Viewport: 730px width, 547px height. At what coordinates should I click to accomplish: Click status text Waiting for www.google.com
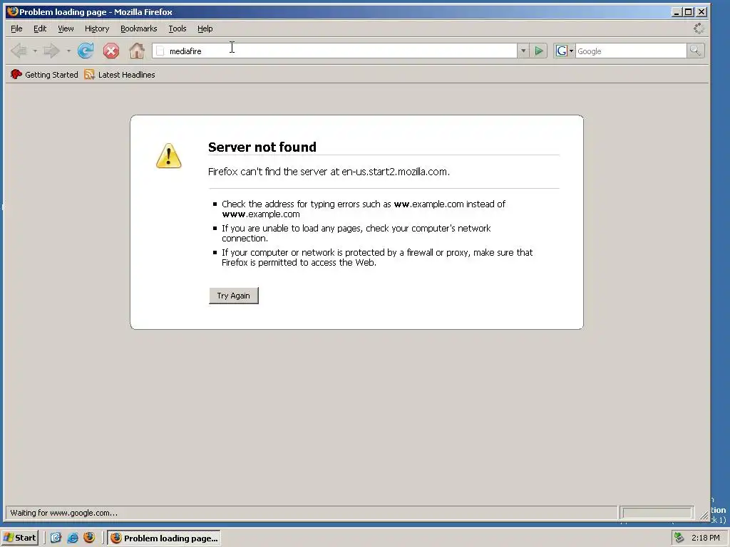(x=63, y=513)
